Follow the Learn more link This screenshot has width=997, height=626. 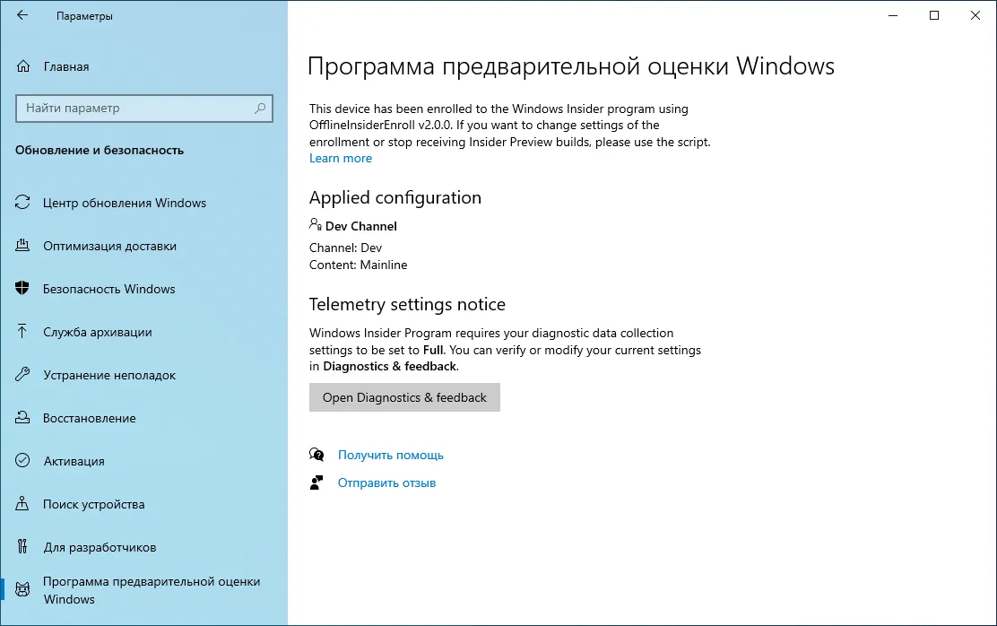[x=341, y=158]
